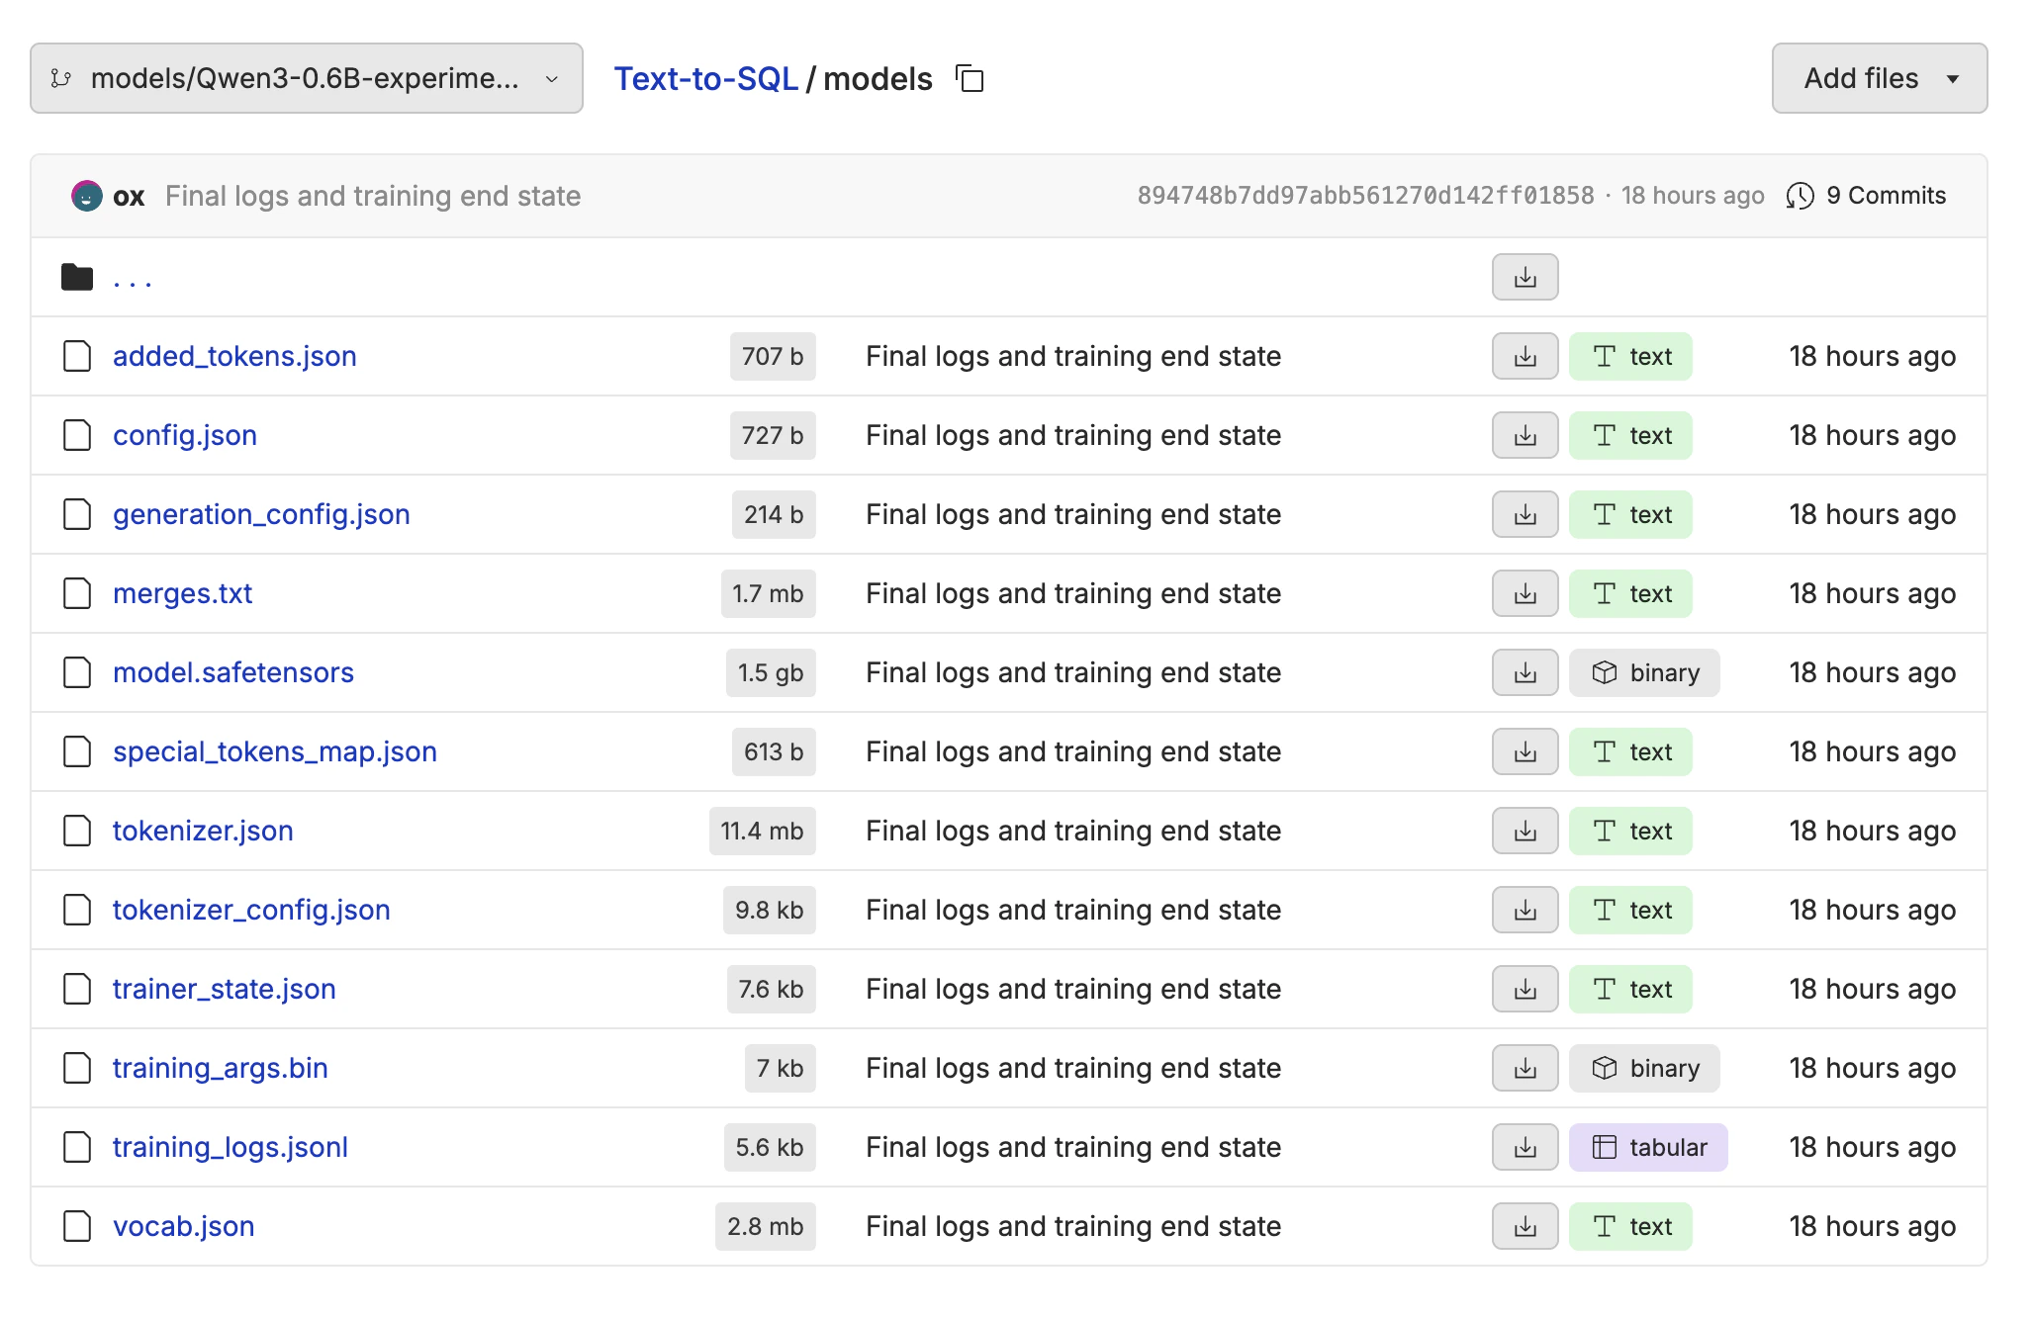Viewport: 2034px width, 1319px height.
Task: Copy the repository path with copy icon
Action: click(970, 78)
